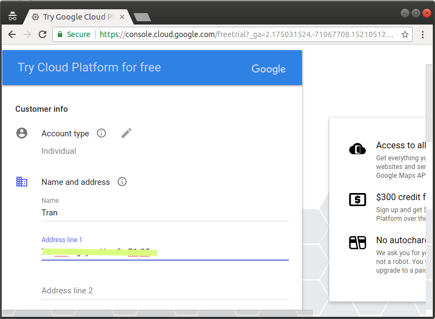Maximize the Chrome window

coord(415,13)
